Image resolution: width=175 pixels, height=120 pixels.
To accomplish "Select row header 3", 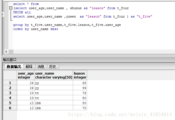I will 10,93.
